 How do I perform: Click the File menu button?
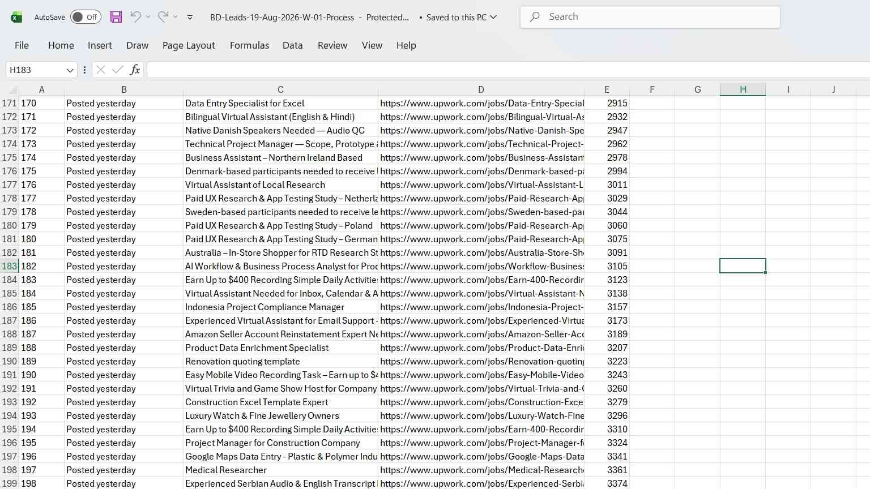tap(22, 45)
